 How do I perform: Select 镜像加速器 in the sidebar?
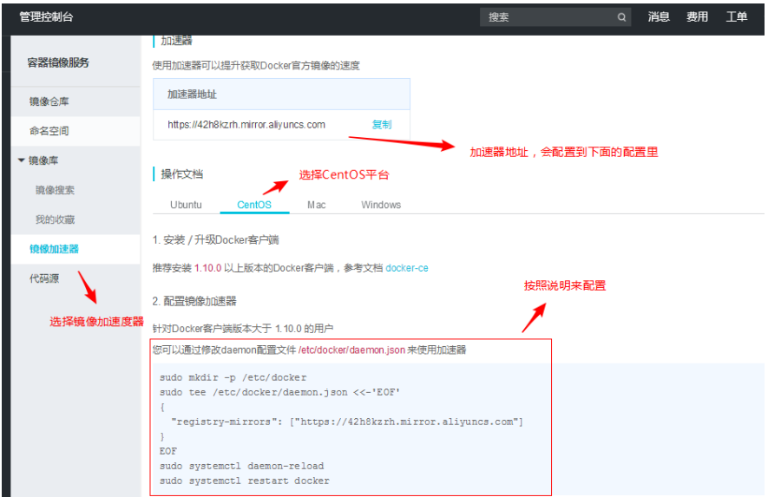(x=75, y=249)
